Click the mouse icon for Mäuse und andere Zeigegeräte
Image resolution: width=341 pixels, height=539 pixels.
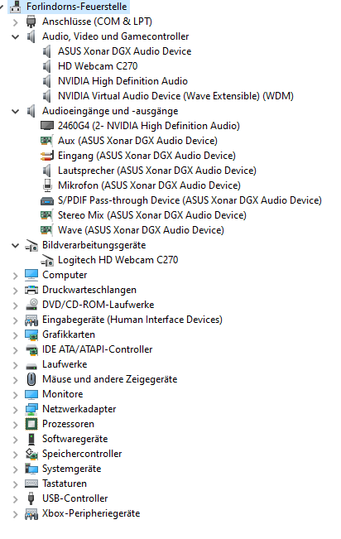(31, 379)
